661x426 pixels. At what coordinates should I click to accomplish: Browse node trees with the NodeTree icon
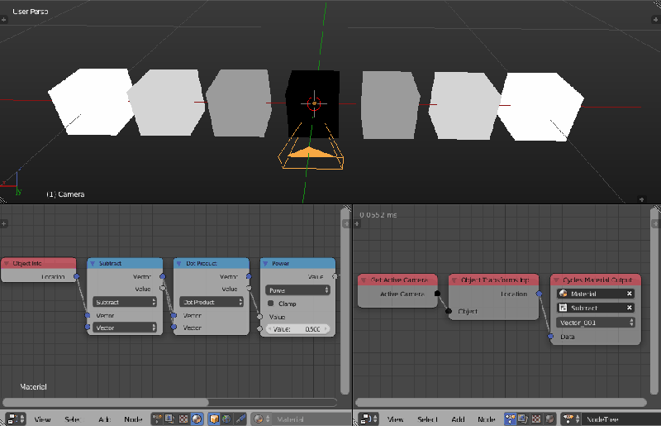point(571,419)
